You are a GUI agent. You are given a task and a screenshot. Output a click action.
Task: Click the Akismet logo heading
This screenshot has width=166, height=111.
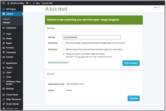coord(56,9)
